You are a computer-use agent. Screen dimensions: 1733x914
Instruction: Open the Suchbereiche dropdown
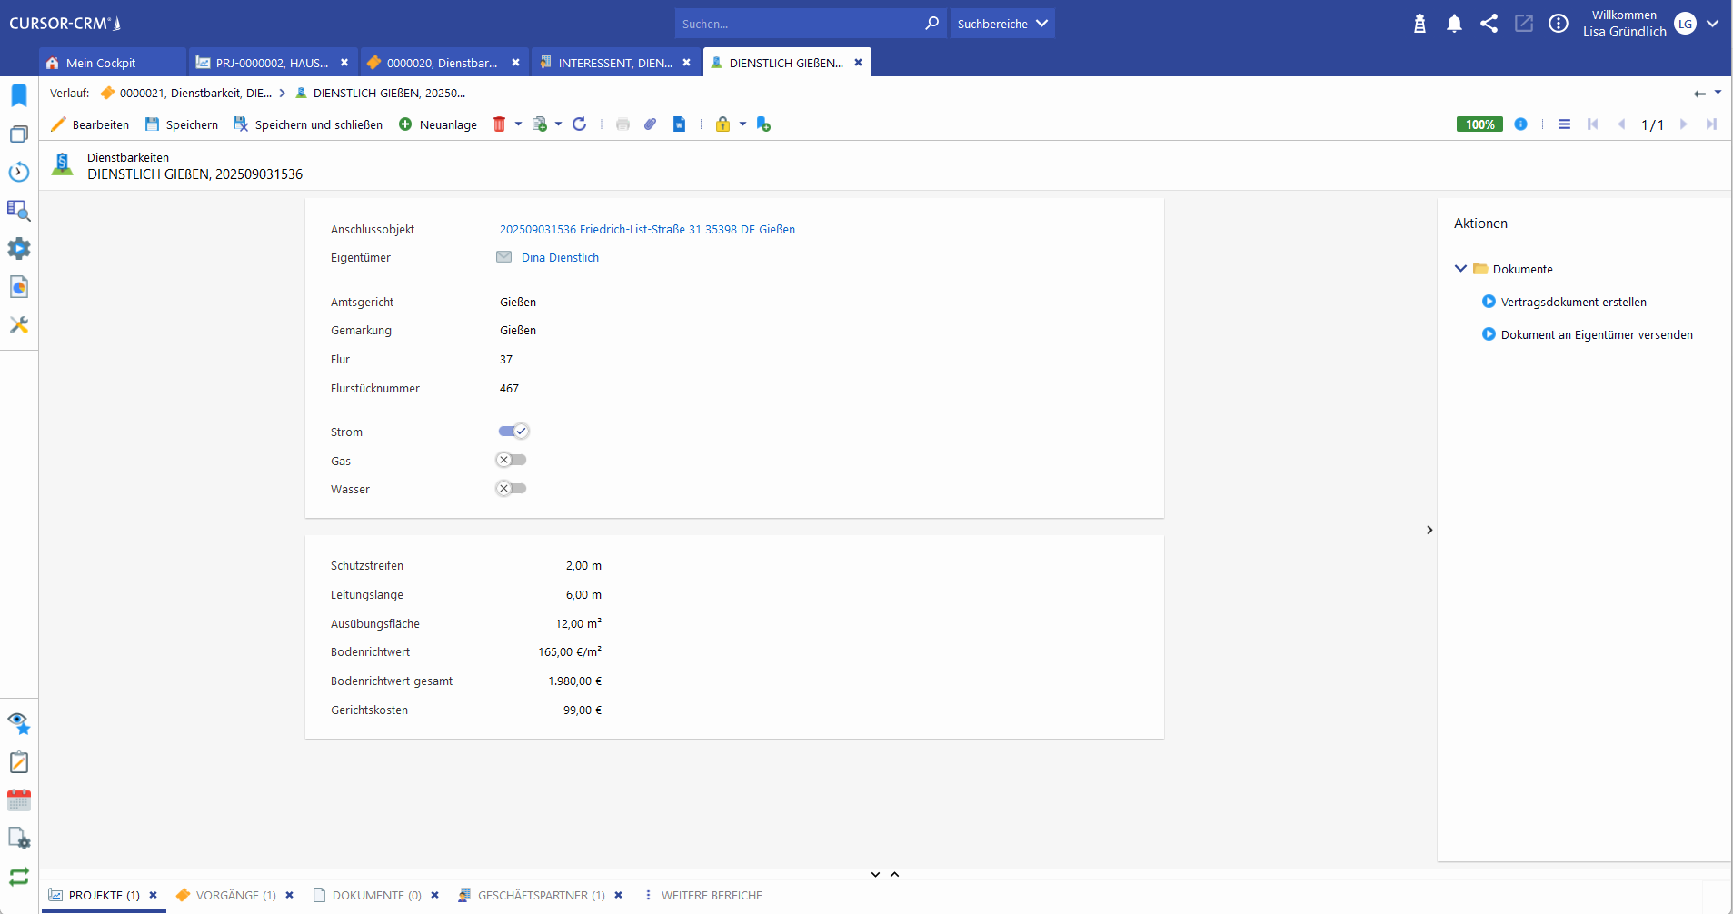coord(1001,24)
